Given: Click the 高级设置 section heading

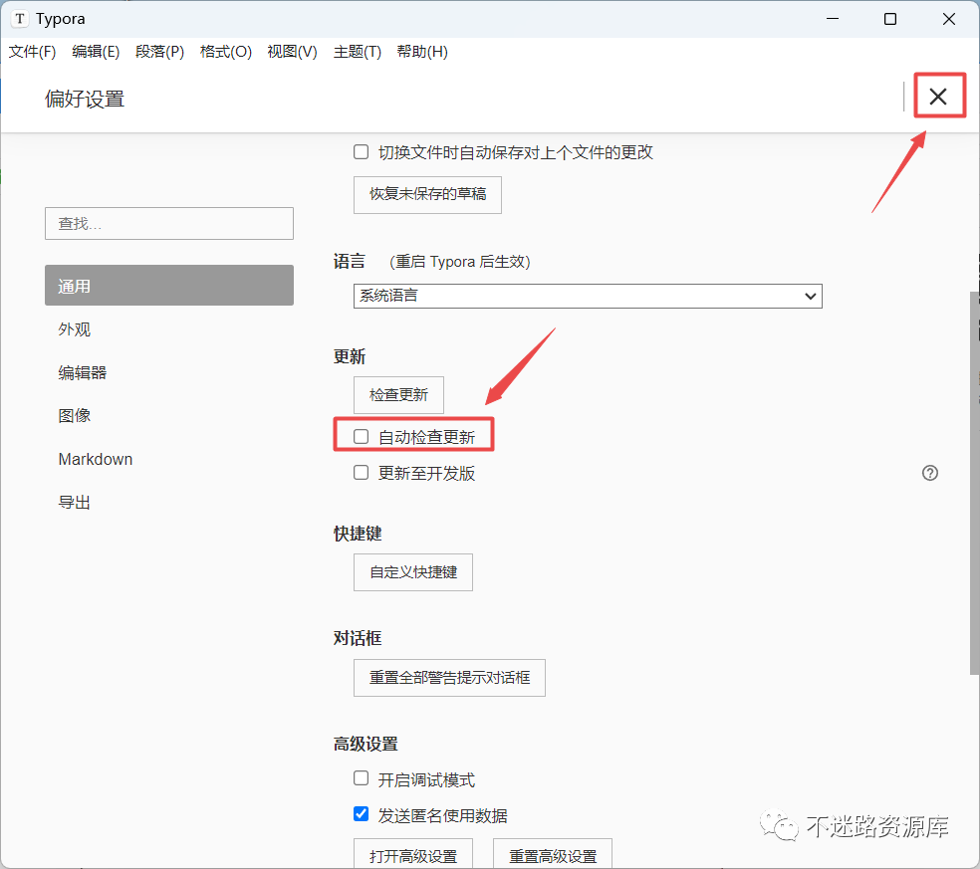Looking at the screenshot, I should tap(366, 744).
